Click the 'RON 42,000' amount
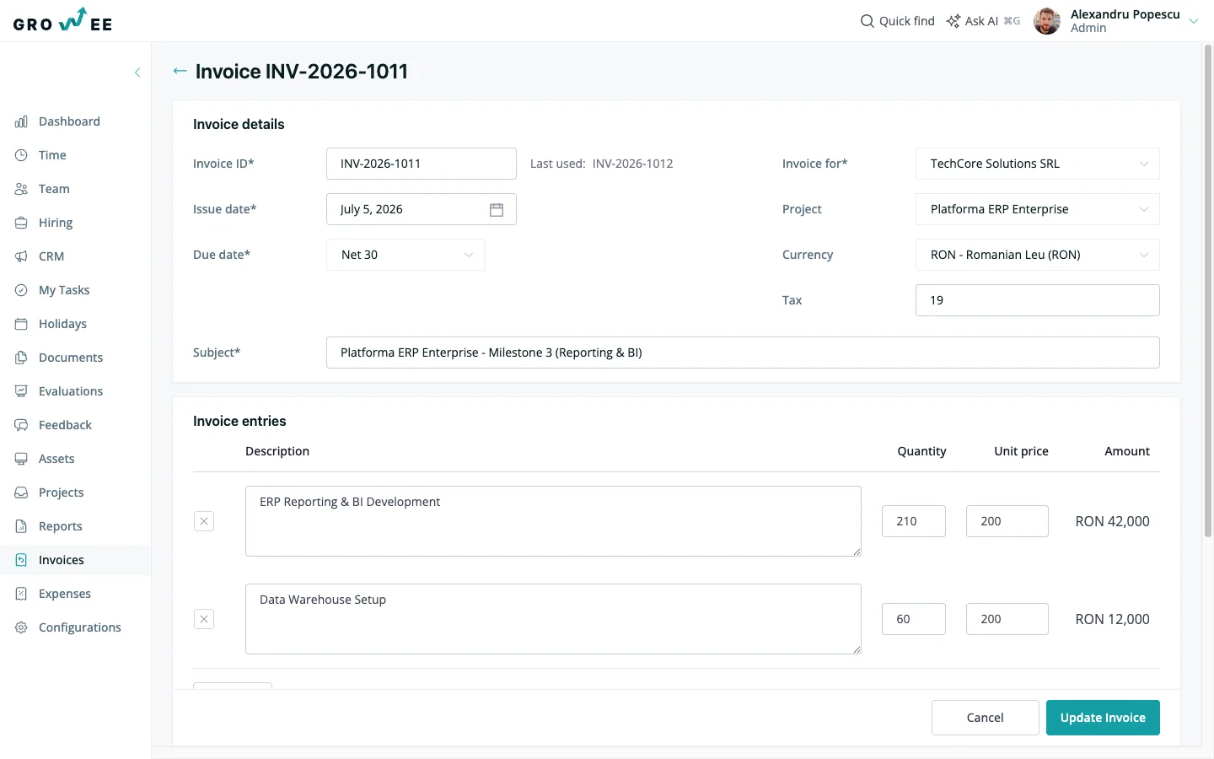Image resolution: width=1214 pixels, height=759 pixels. (x=1112, y=521)
